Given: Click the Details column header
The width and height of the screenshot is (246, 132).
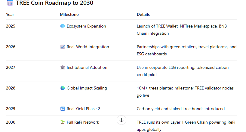Looking at the screenshot, I should 143,15.
